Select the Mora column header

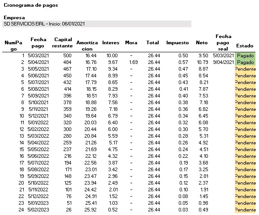(x=131, y=42)
